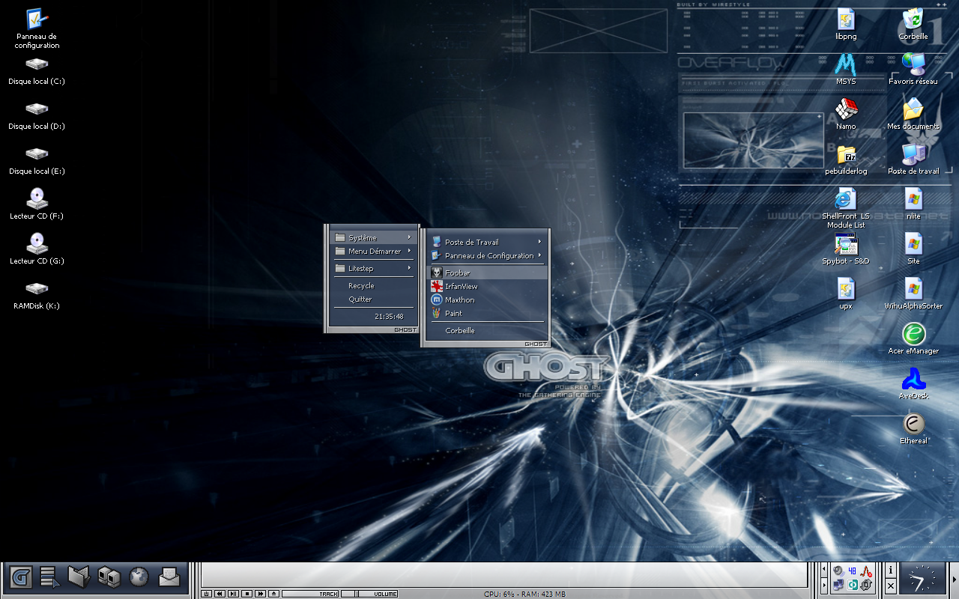Launch Paint from the submenu
This screenshot has height=599, width=959.
[486, 313]
